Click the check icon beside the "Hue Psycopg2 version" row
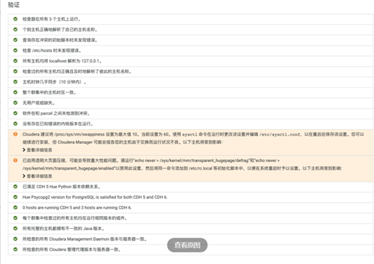Viewport: 374px width, 264px height. (x=16, y=197)
